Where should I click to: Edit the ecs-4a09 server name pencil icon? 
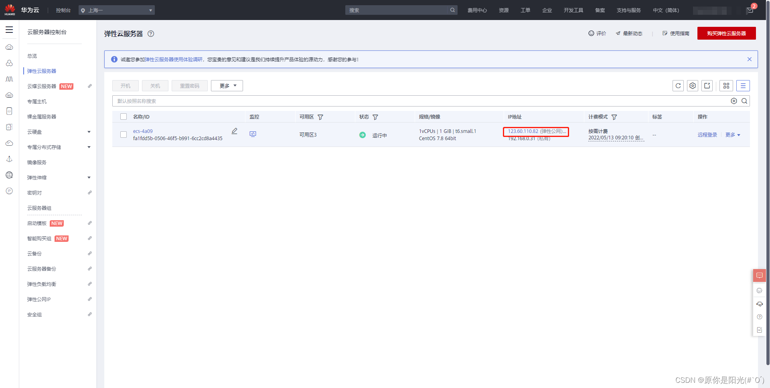click(235, 131)
